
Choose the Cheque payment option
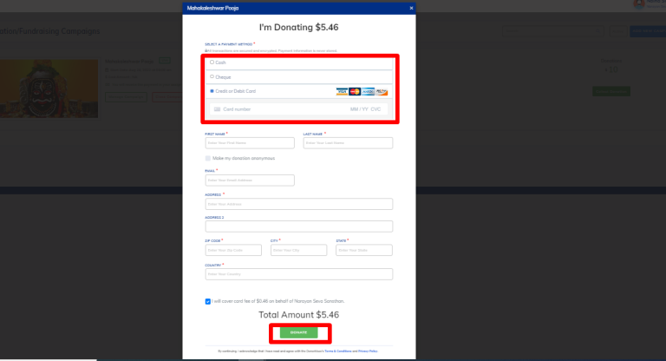point(212,77)
